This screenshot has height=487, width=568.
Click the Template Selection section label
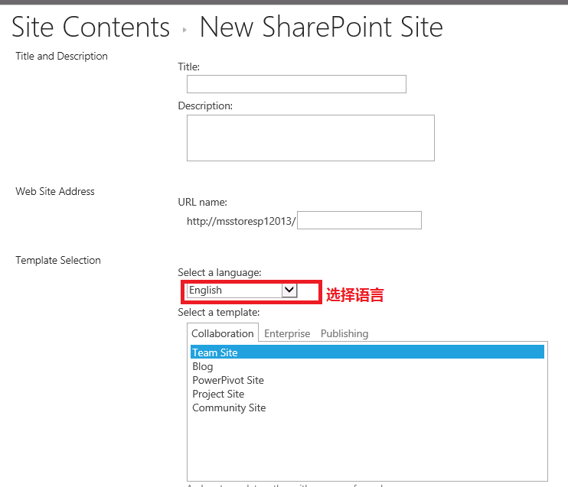(58, 260)
